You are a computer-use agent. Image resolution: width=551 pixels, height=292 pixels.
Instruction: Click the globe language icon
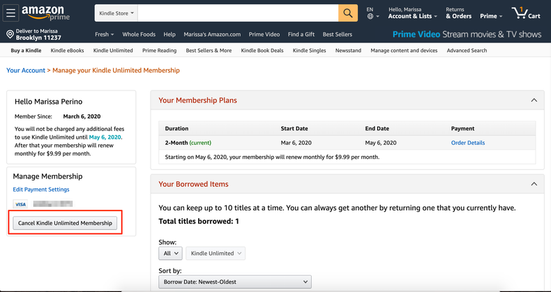point(370,16)
